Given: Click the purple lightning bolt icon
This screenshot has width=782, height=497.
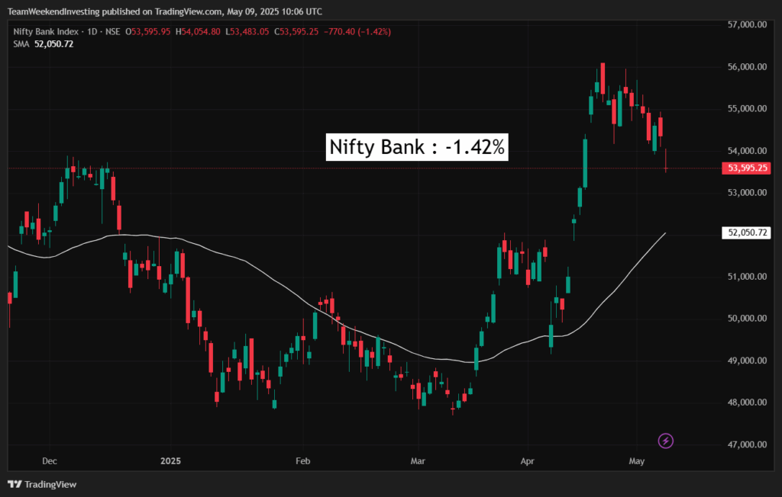Looking at the screenshot, I should pyautogui.click(x=665, y=441).
